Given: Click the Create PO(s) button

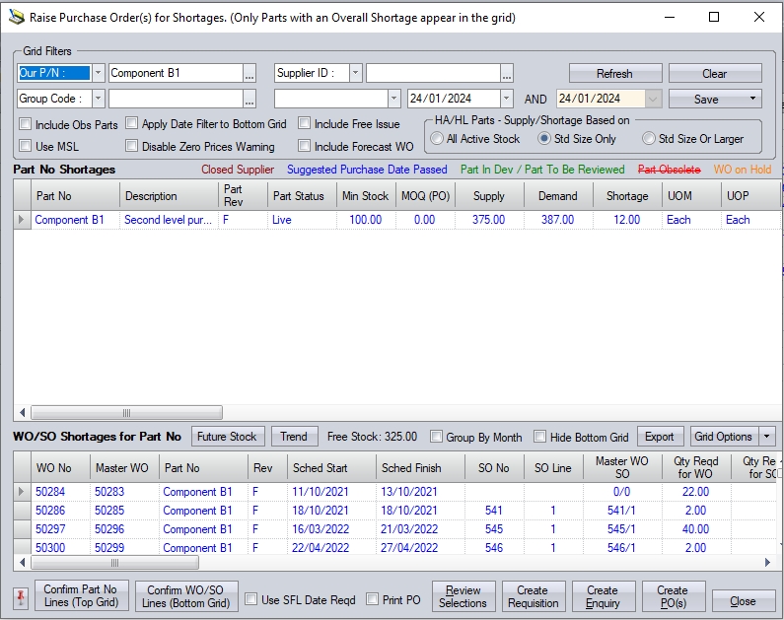Looking at the screenshot, I should (673, 596).
